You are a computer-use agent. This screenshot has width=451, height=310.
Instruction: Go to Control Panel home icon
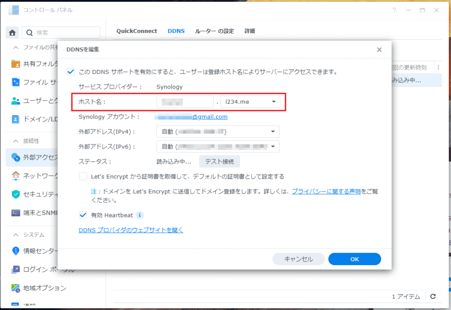pyautogui.click(x=12, y=33)
